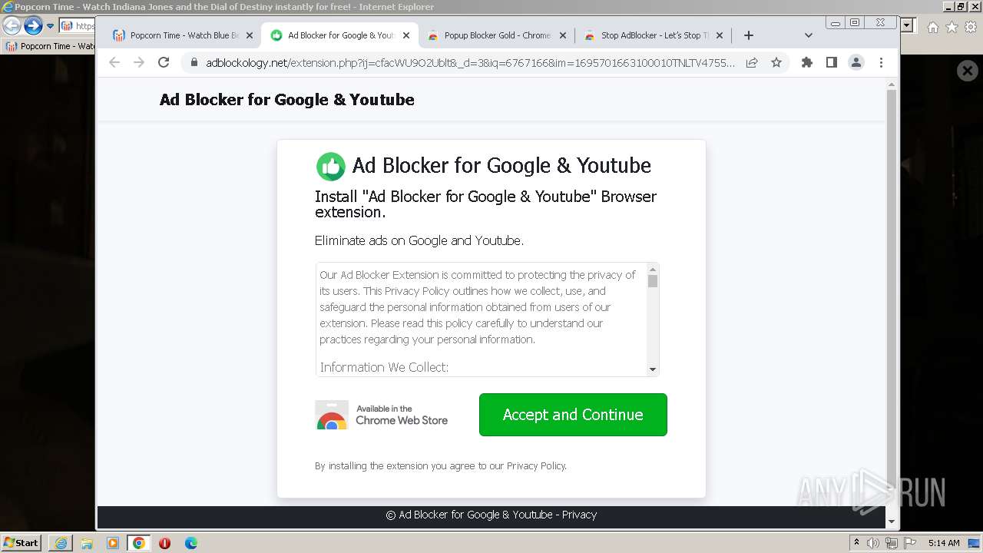983x553 pixels.
Task: Click the network tray icon
Action: tap(892, 543)
